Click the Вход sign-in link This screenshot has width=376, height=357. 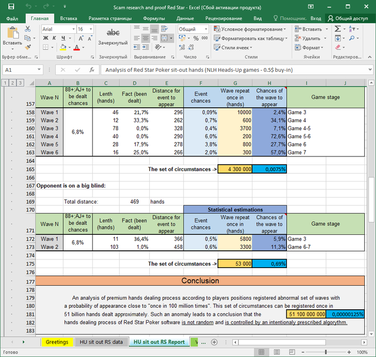(x=316, y=18)
